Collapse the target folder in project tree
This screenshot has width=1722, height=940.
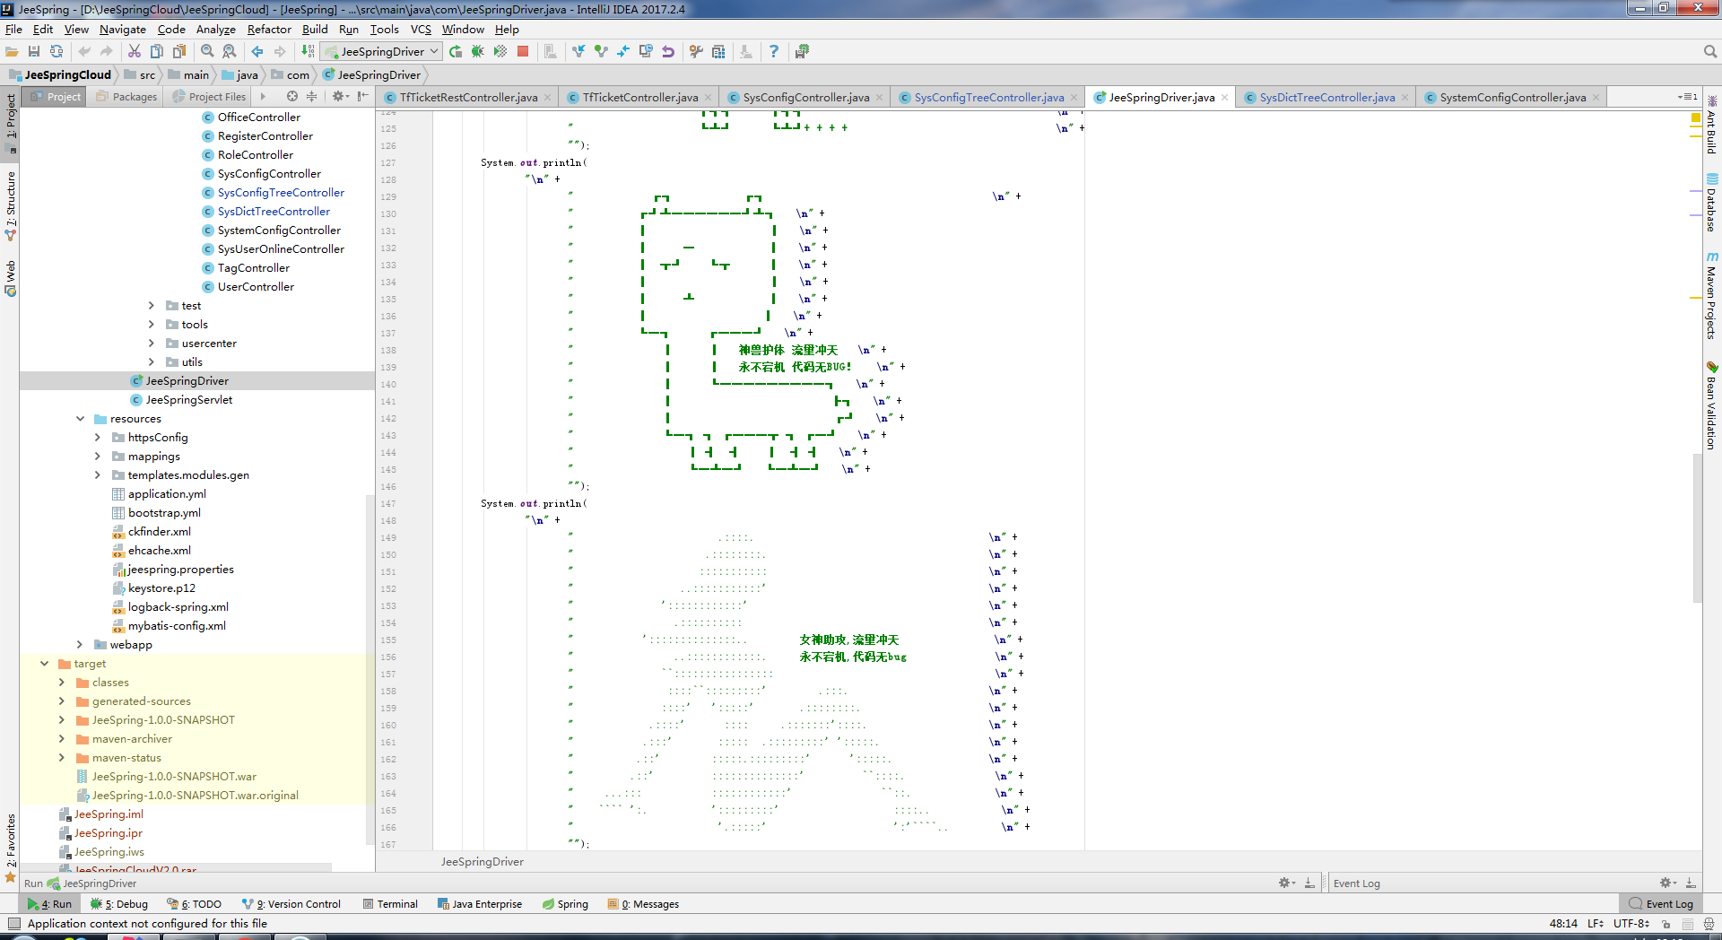tap(44, 664)
